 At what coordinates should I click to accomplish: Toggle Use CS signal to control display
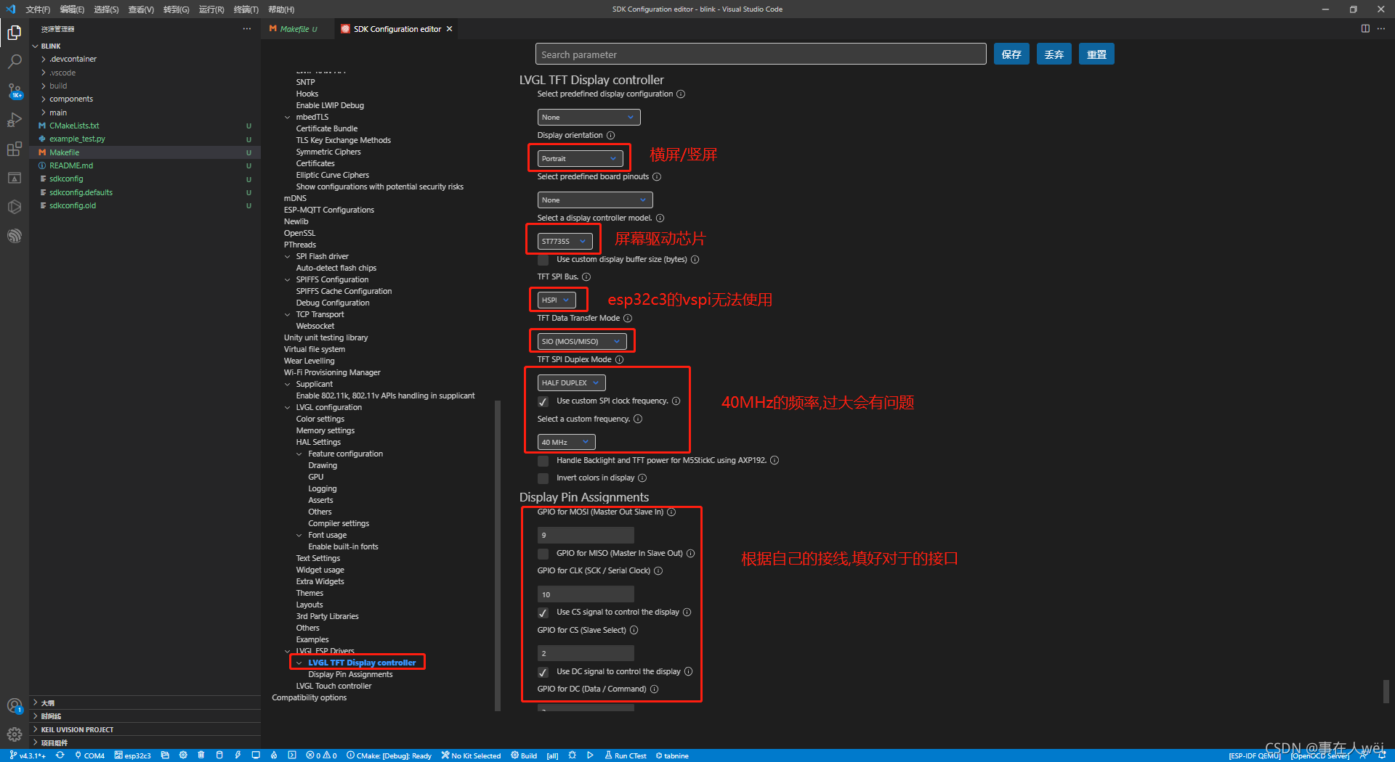(x=543, y=613)
